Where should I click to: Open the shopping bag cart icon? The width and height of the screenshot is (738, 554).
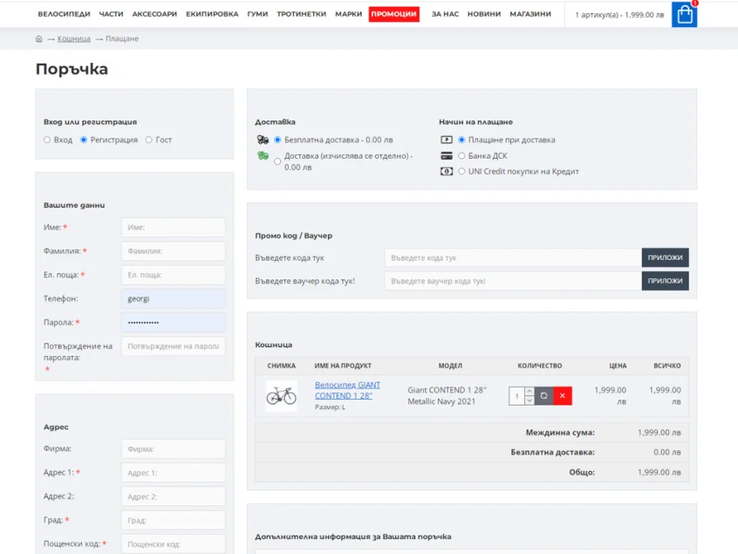(684, 15)
